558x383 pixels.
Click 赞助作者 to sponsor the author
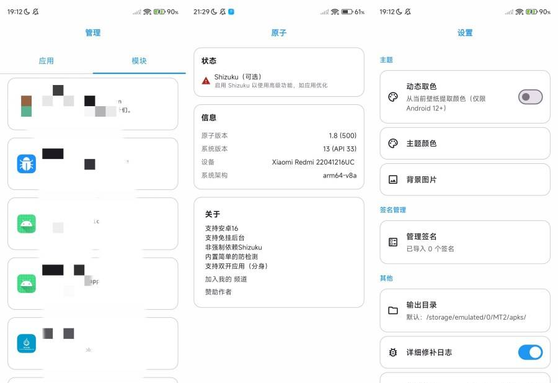click(218, 292)
